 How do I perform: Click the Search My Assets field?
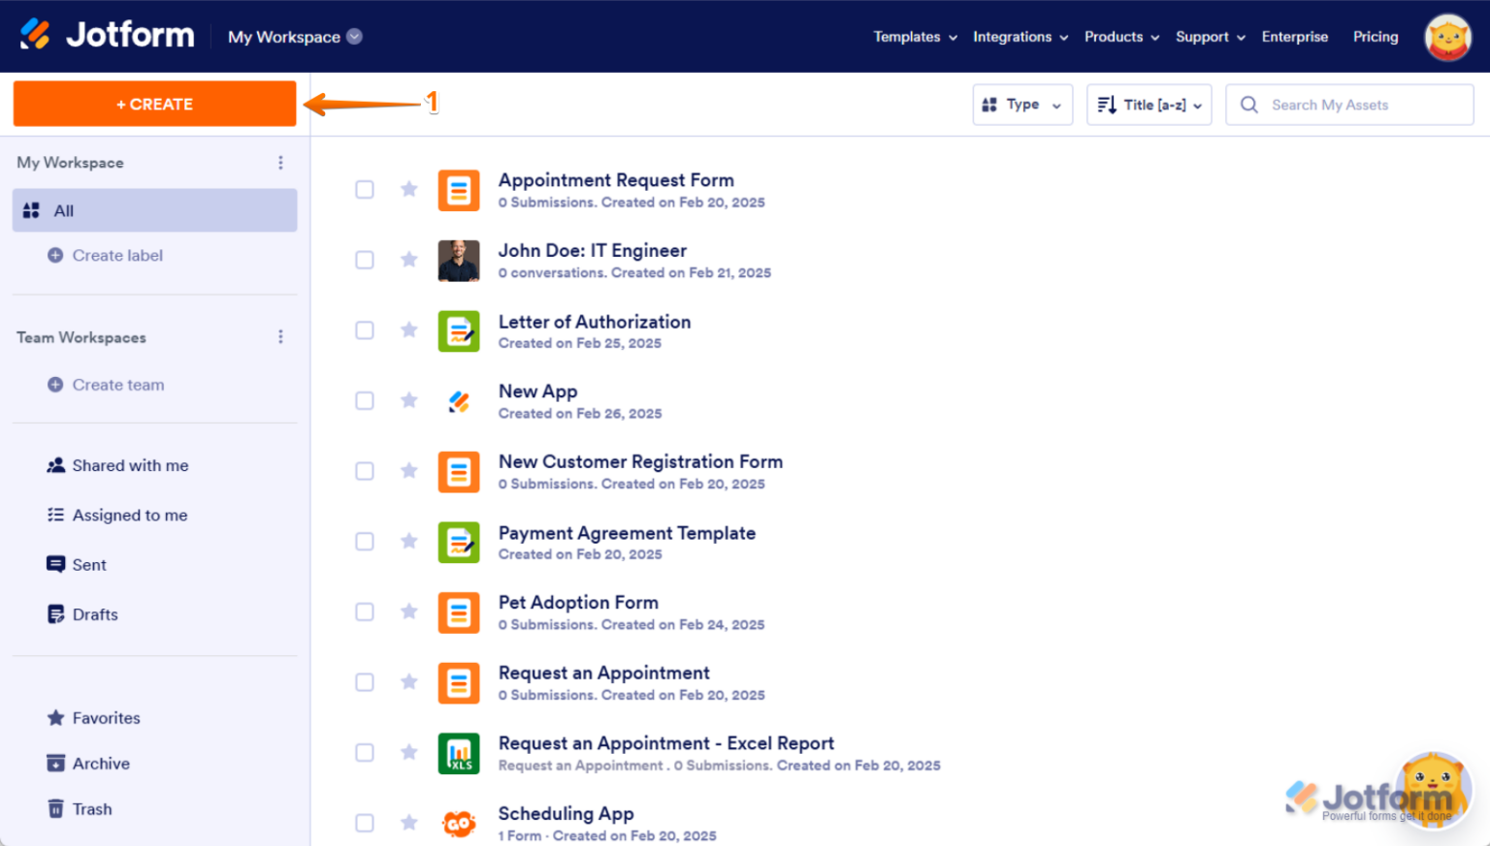pos(1348,104)
